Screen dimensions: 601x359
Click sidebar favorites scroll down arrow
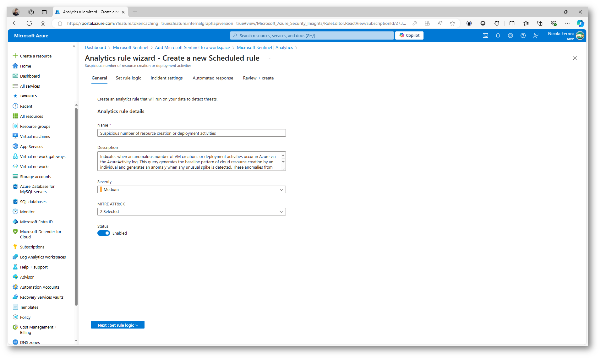76,340
